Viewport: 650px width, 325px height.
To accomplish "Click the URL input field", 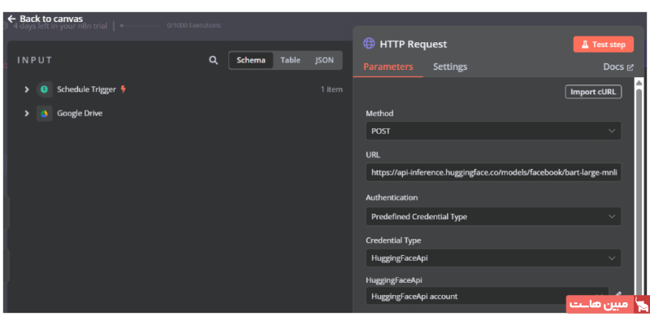I will coord(493,173).
